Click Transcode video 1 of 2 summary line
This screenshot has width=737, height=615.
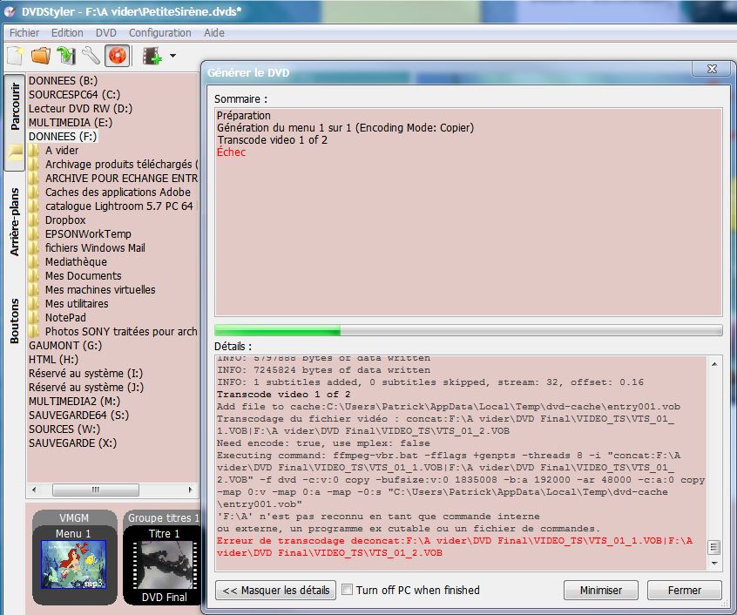coord(272,140)
